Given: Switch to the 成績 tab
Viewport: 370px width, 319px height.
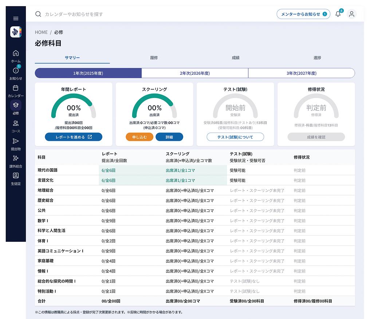Looking at the screenshot, I should click(x=236, y=58).
